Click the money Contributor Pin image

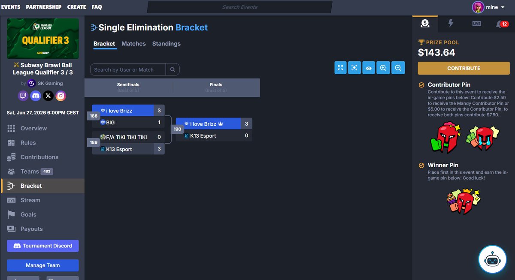point(483,138)
